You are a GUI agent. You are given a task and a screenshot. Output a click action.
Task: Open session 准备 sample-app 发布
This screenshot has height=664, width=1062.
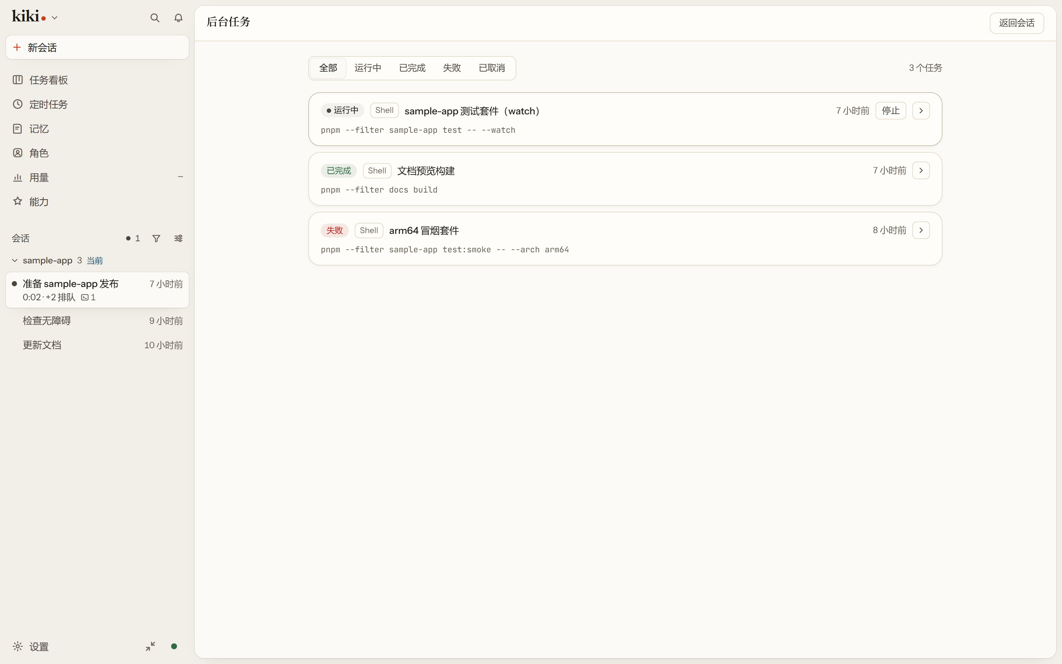(x=97, y=290)
